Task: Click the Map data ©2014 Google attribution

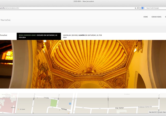Action: [157, 112]
